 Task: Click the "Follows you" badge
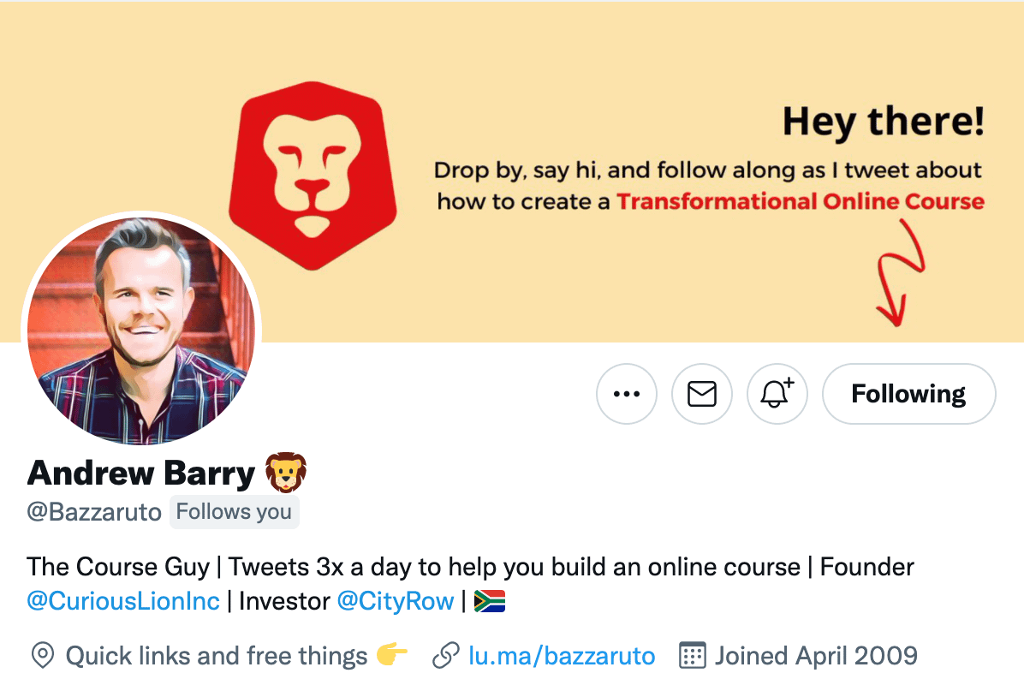click(x=235, y=512)
